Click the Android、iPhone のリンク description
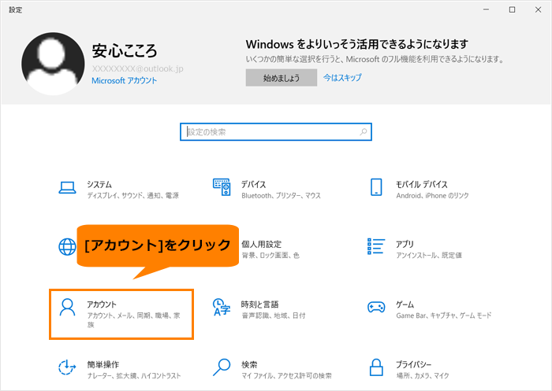This screenshot has width=552, height=391. [432, 196]
